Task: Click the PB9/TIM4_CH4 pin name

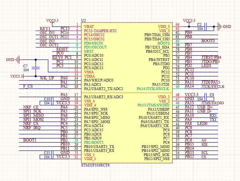Action: pos(157,35)
